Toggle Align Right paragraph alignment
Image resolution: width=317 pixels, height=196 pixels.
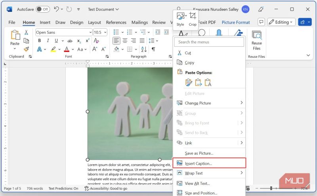click(x=134, y=41)
